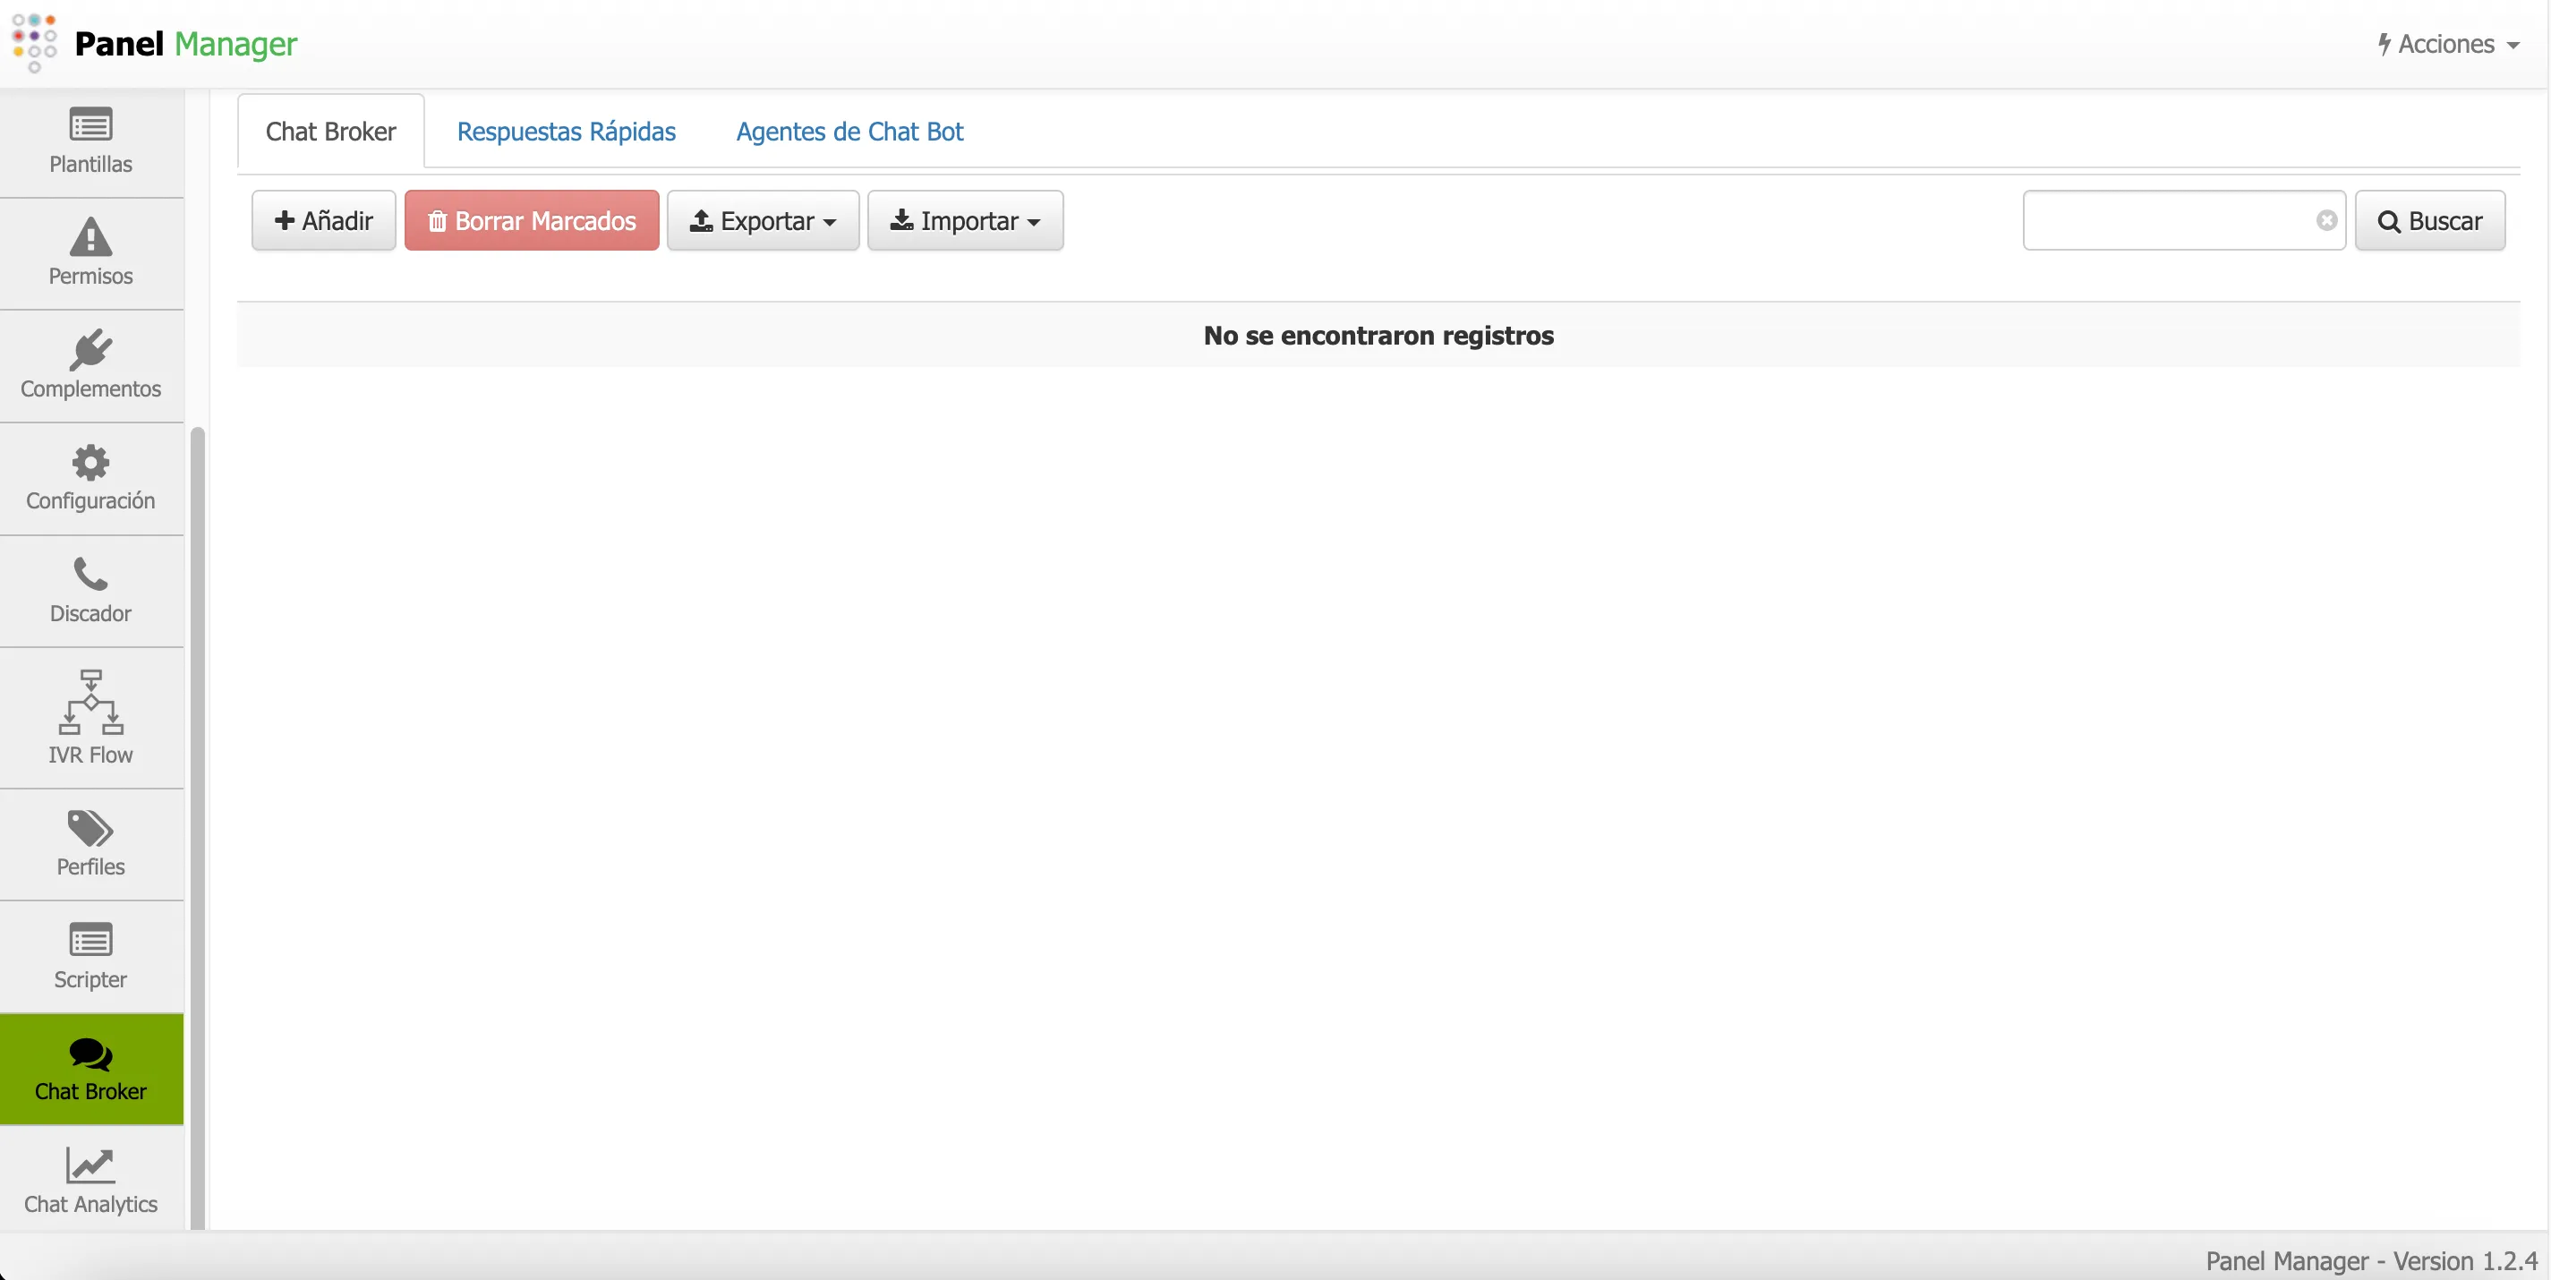This screenshot has width=2551, height=1280.
Task: Click the Añadir button
Action: click(323, 220)
